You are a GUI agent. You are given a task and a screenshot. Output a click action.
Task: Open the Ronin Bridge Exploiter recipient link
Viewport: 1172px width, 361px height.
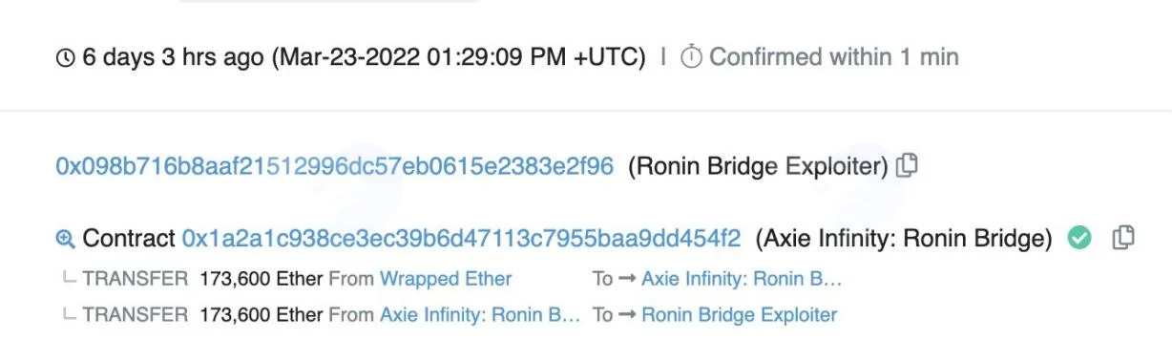(x=739, y=314)
